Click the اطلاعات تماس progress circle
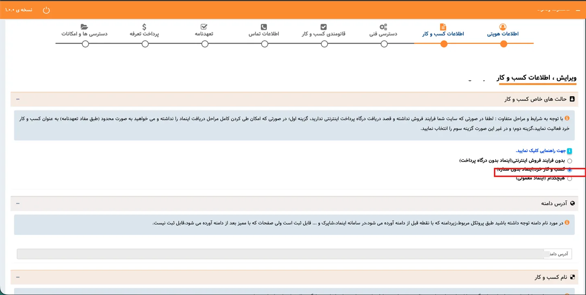The width and height of the screenshot is (586, 295). click(x=265, y=44)
